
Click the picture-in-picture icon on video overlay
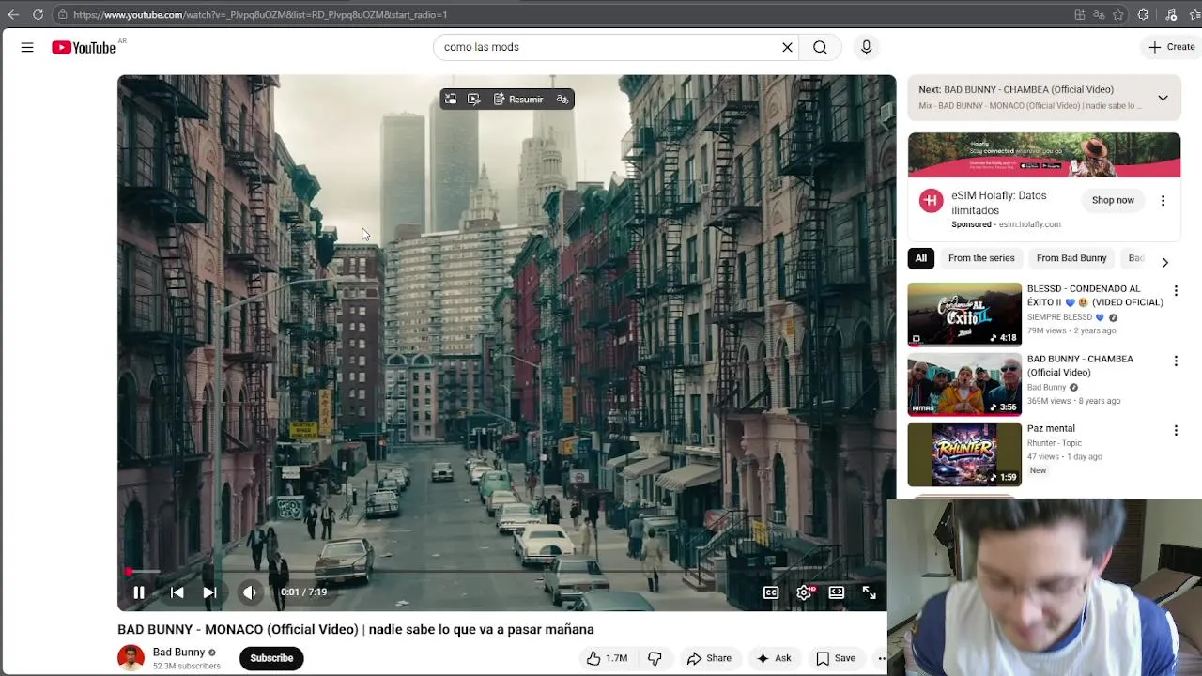point(451,100)
